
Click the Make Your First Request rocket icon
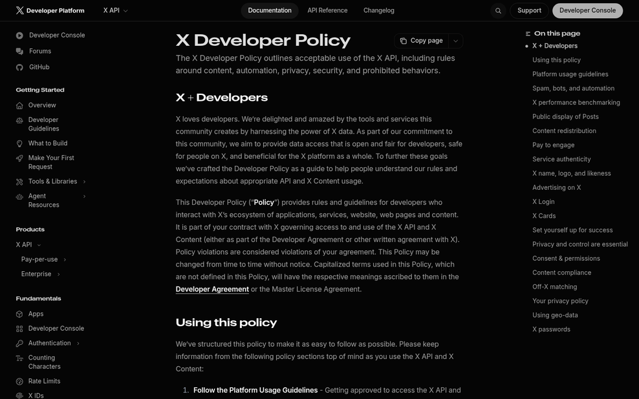pos(19,158)
